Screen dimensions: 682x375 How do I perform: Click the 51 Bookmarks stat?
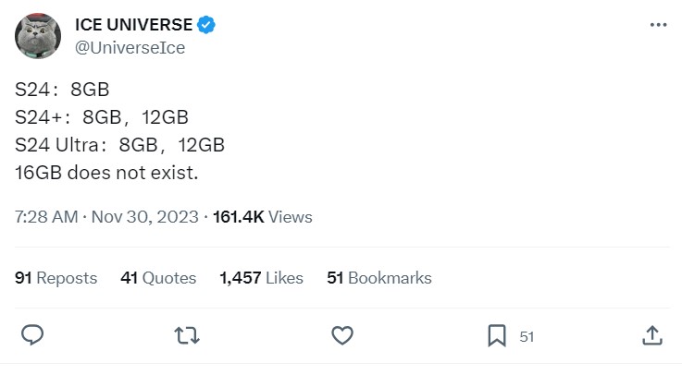(379, 278)
